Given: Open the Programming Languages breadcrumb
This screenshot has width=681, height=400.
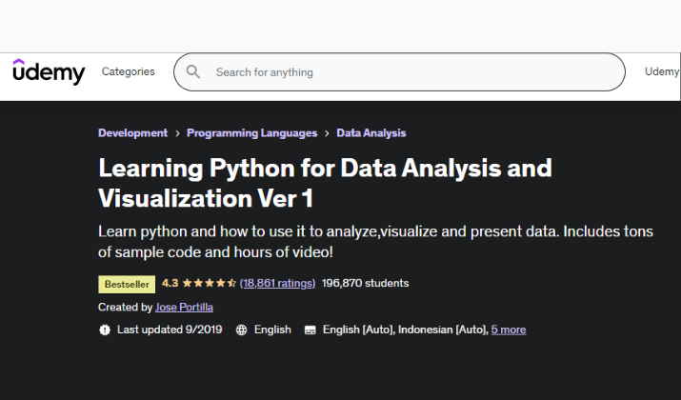Looking at the screenshot, I should click(x=251, y=133).
